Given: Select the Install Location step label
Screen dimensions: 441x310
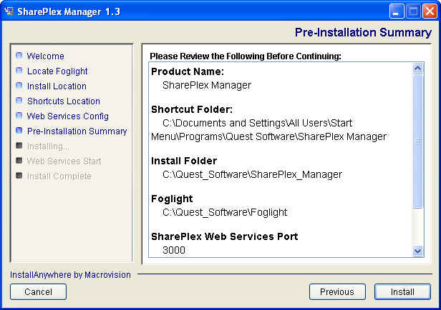Looking at the screenshot, I should pos(57,86).
